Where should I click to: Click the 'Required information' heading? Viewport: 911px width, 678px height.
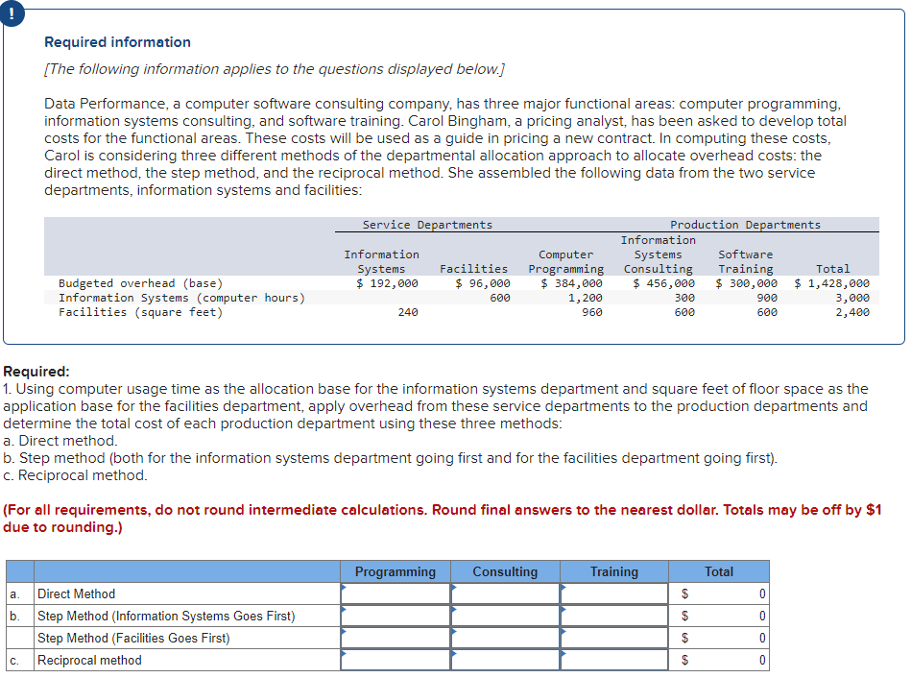pyautogui.click(x=117, y=42)
